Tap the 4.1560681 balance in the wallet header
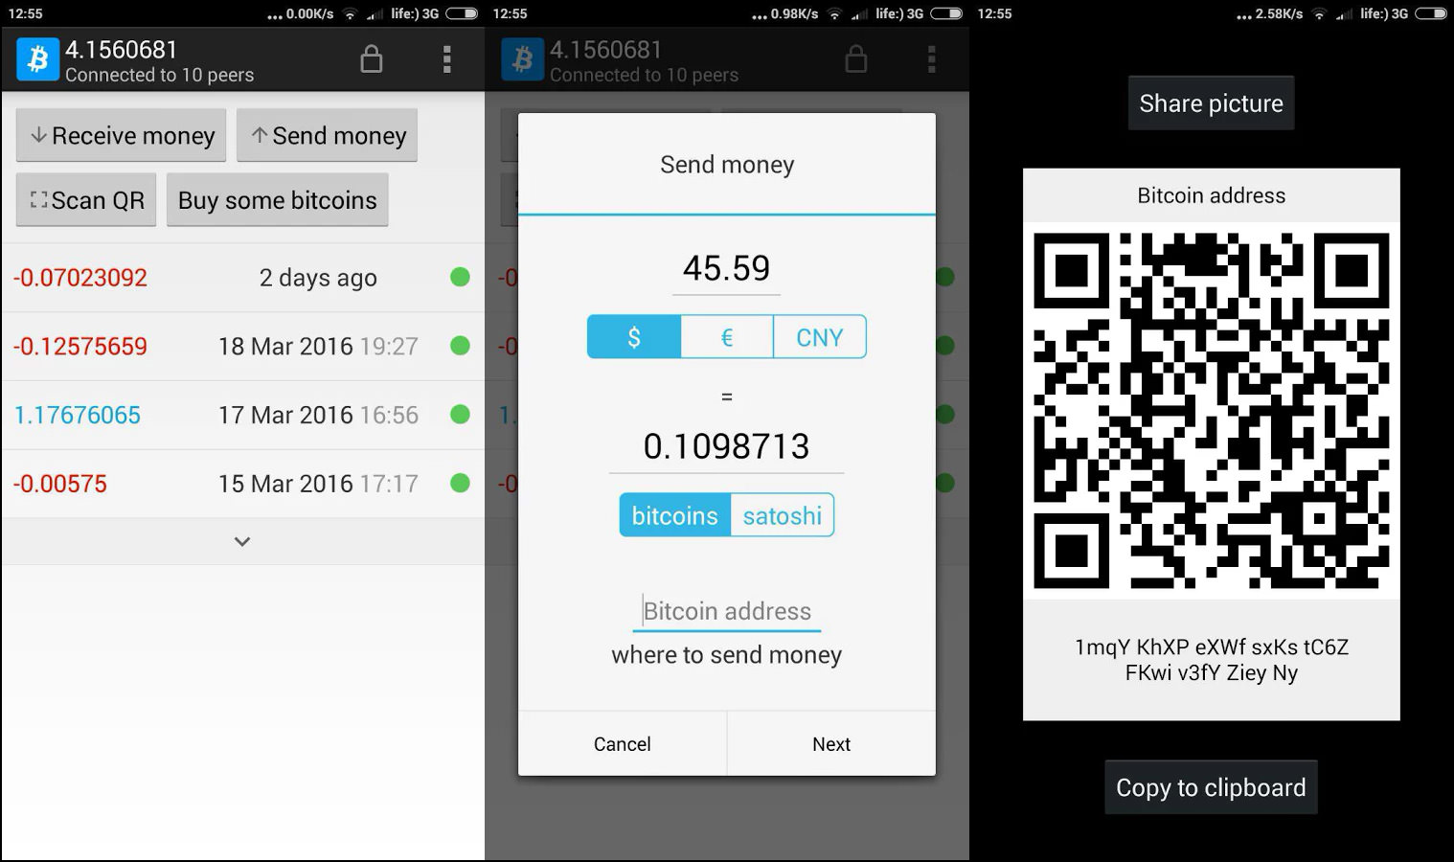 click(x=122, y=49)
